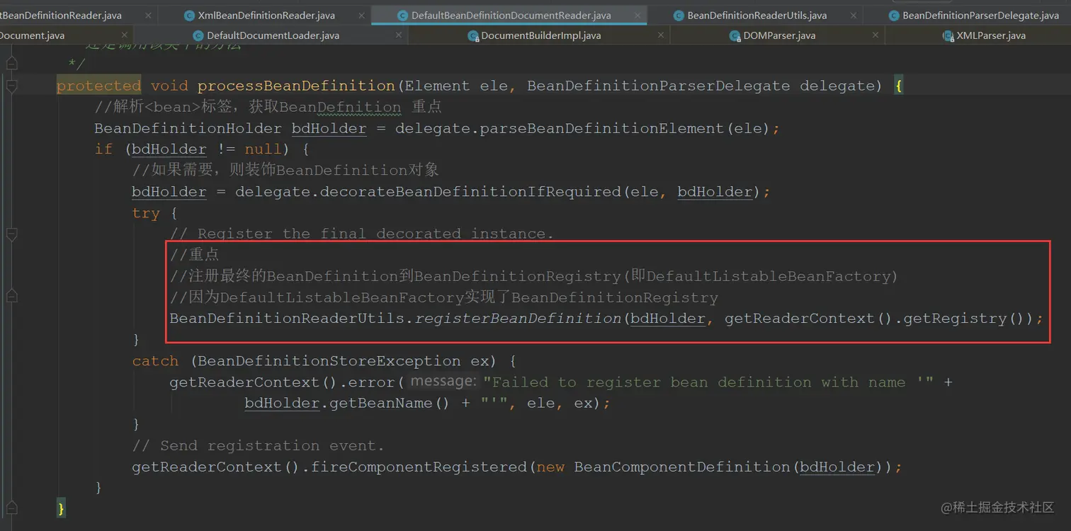Click the fireComponentRegistered method call
Image resolution: width=1071 pixels, height=531 pixels.
click(419, 467)
